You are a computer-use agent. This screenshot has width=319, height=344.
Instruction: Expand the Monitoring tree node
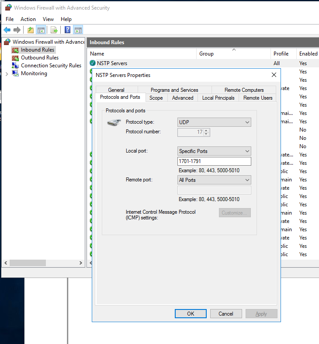[x=6, y=74]
